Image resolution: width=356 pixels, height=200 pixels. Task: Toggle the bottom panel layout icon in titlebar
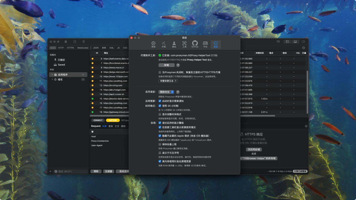click(x=295, y=42)
